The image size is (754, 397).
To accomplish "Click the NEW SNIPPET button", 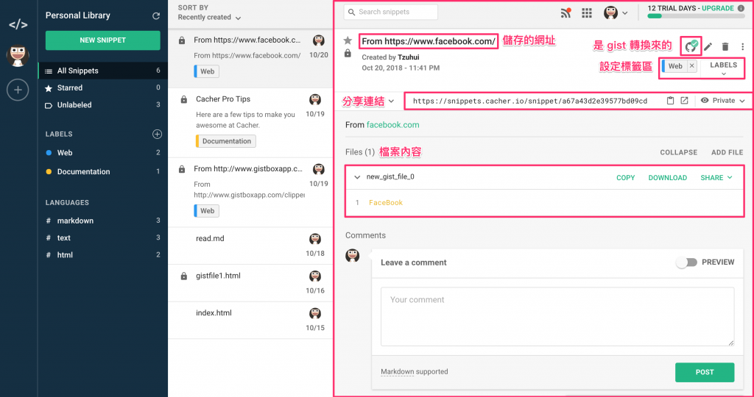I will (103, 40).
